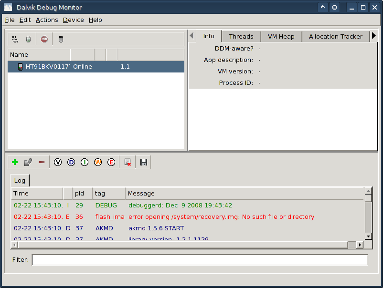Image resolution: width=383 pixels, height=288 pixels.
Task: Switch to the Info tab
Action: (x=209, y=36)
